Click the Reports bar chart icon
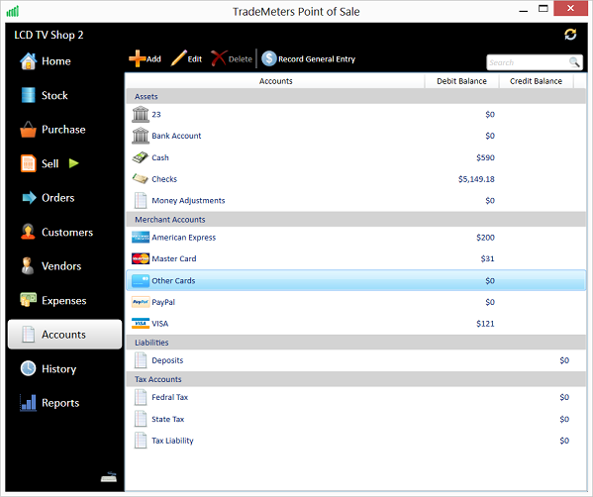Image resolution: width=593 pixels, height=497 pixels. pyautogui.click(x=28, y=402)
